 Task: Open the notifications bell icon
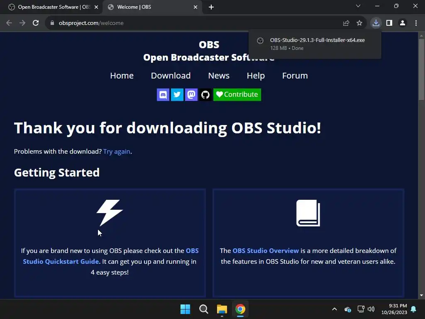[x=414, y=309]
